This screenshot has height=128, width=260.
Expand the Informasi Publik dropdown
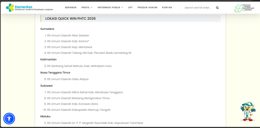[110, 8]
